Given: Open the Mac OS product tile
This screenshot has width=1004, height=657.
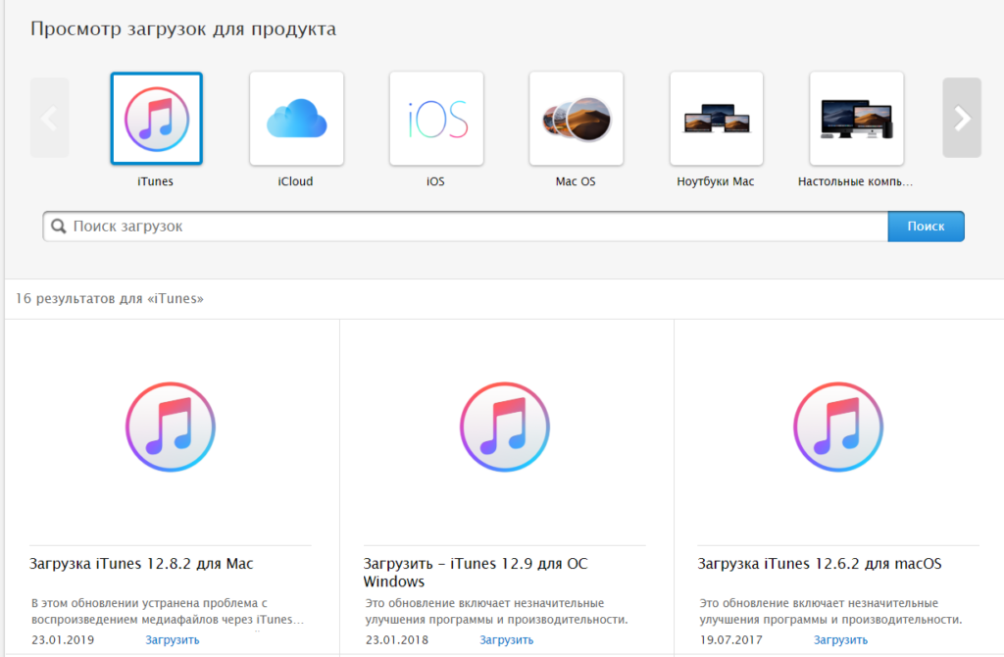Looking at the screenshot, I should [577, 119].
